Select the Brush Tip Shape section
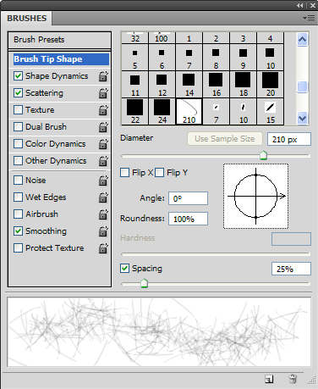 61,59
